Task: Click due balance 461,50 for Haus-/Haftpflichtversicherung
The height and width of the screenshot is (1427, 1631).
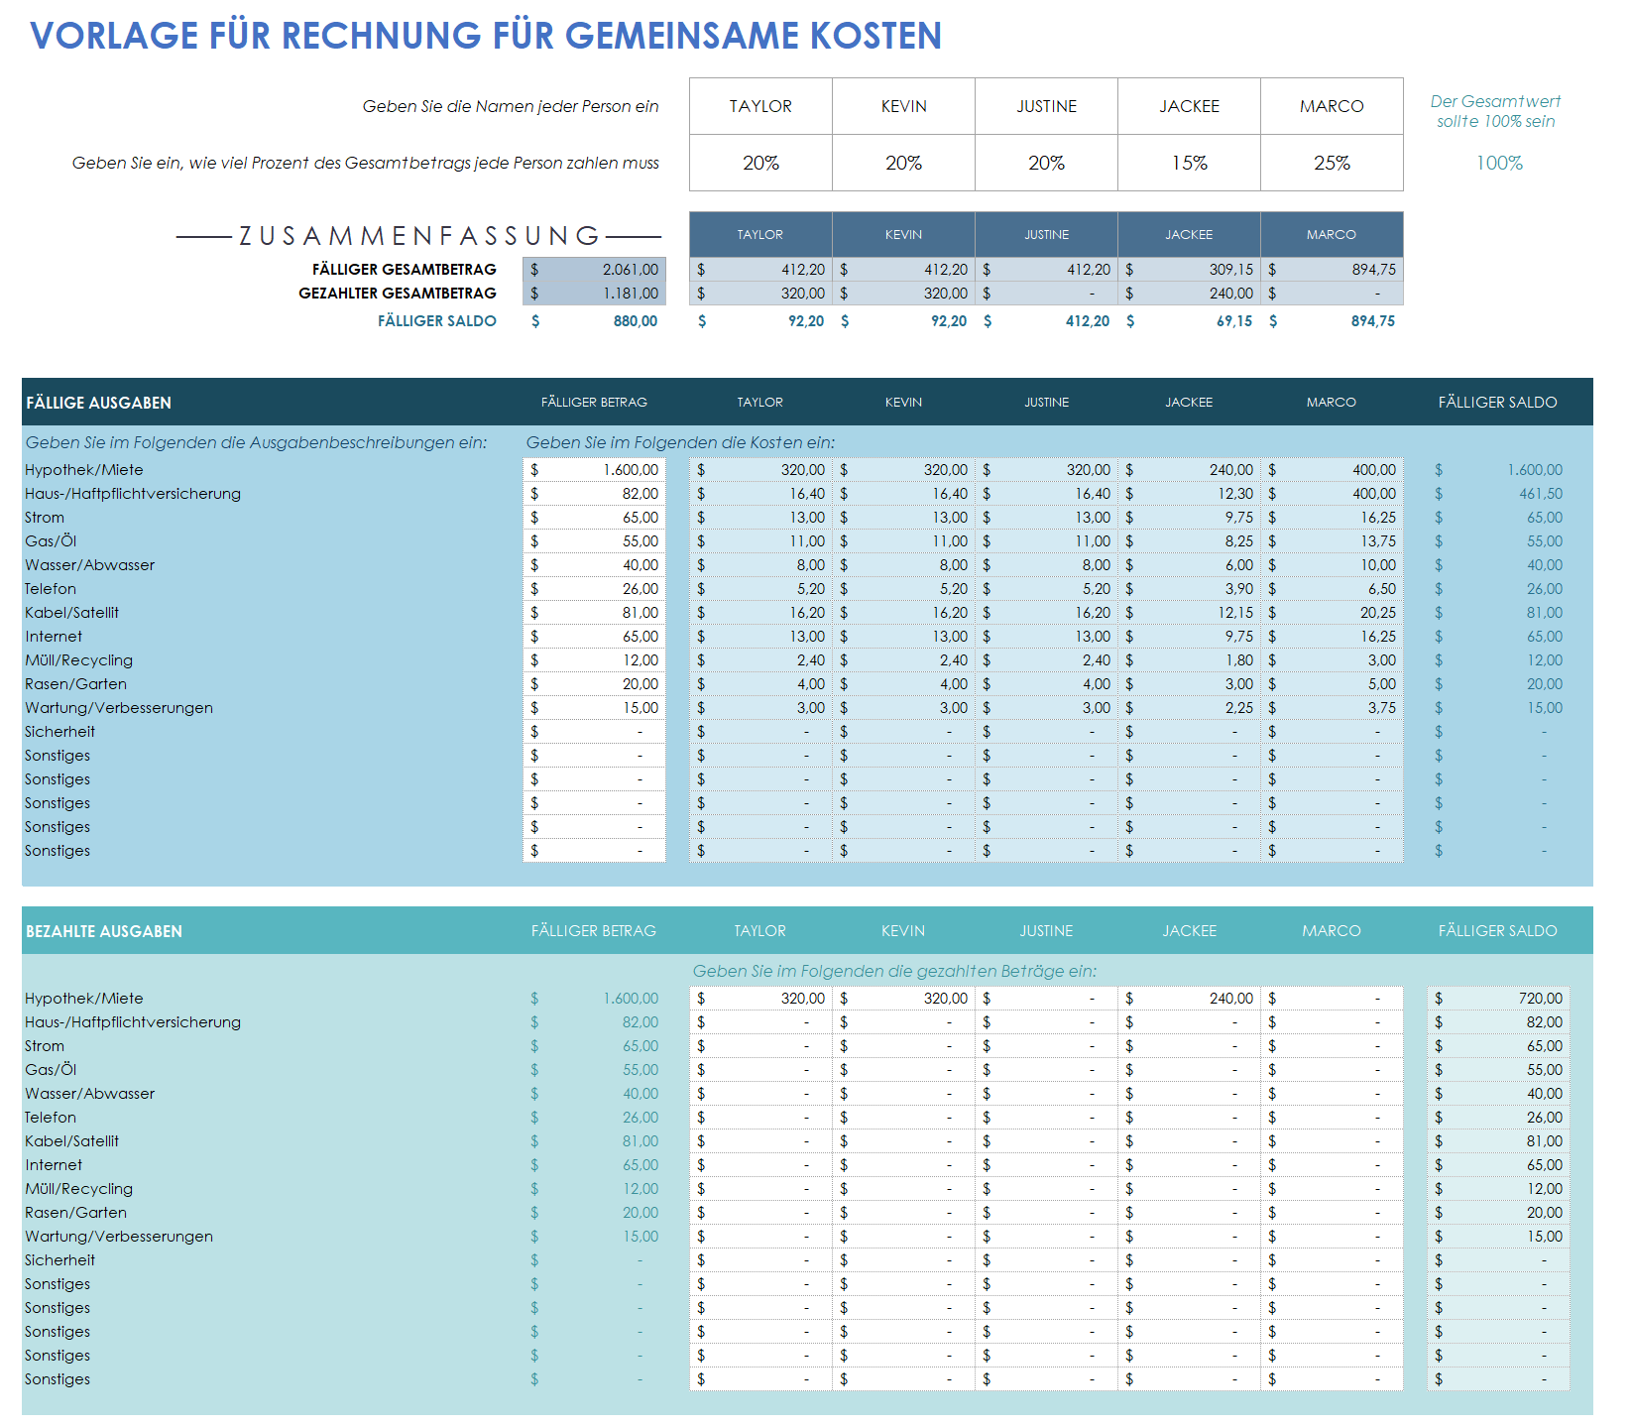Action: (x=1498, y=494)
